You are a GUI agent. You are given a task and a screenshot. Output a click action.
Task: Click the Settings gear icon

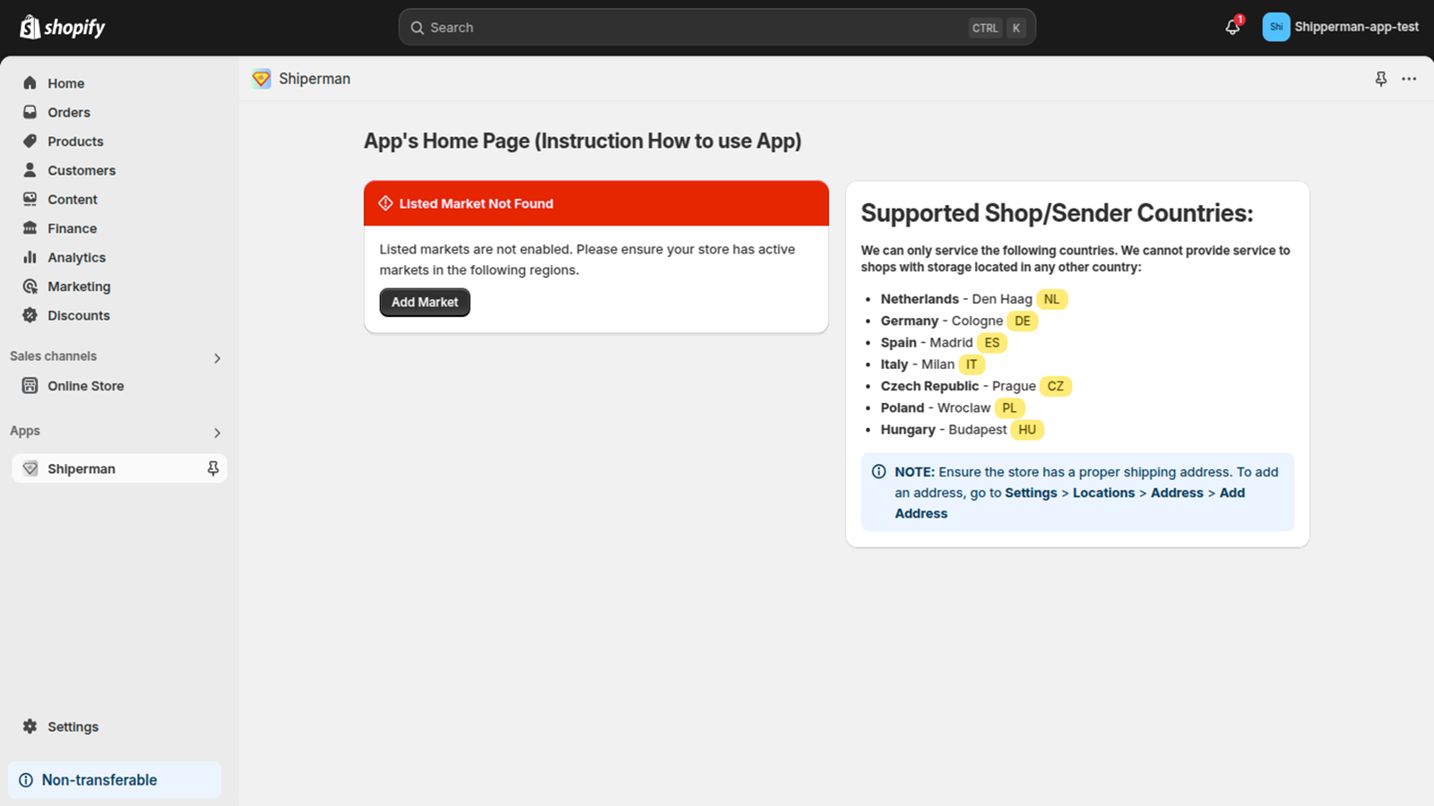click(30, 726)
